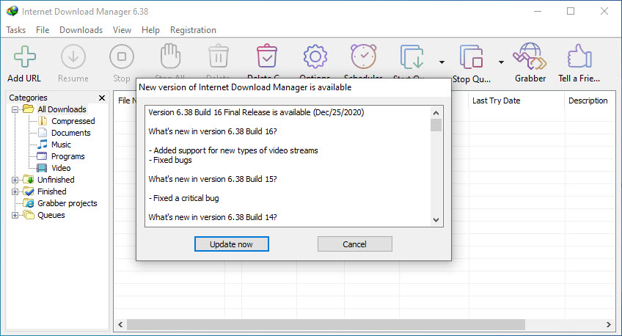Screen dimensions: 622x336
Task: Open the Scheduler clock icon
Action: [x=363, y=56]
